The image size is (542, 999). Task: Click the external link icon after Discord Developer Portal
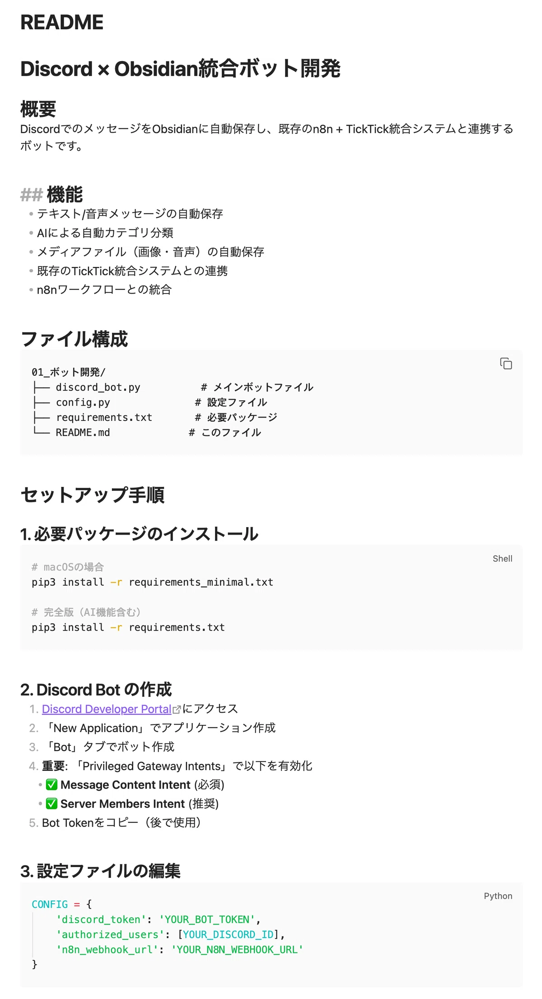coord(177,710)
